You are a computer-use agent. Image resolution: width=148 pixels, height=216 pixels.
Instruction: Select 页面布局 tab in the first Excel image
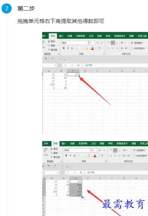(80, 36)
